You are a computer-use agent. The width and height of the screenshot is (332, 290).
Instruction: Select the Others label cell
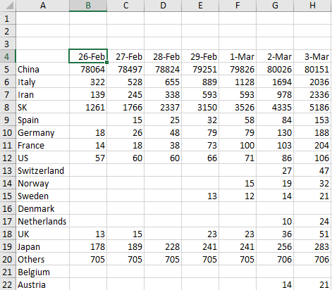(43, 259)
